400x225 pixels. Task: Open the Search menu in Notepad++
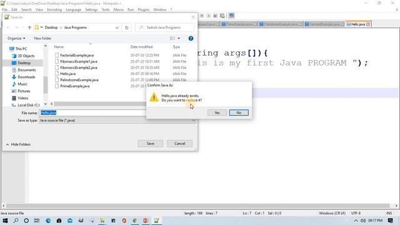[x=26, y=10]
